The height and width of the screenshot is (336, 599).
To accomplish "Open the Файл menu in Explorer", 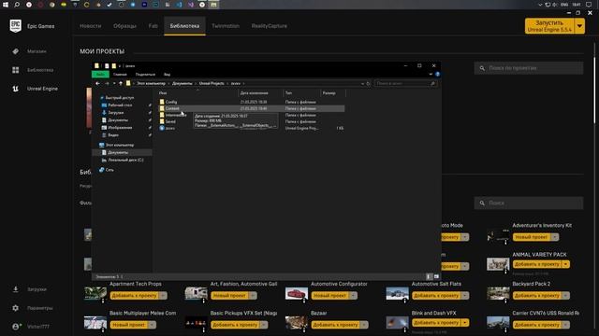I will (100, 75).
